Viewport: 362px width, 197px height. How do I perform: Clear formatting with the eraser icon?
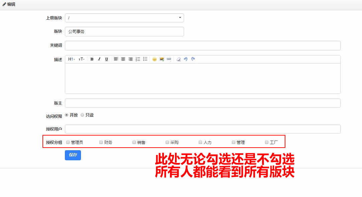(x=178, y=59)
